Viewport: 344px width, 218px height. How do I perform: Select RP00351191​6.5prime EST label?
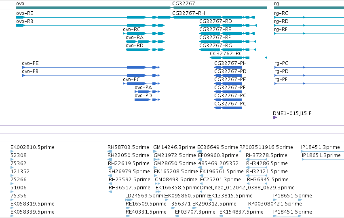[266, 147]
